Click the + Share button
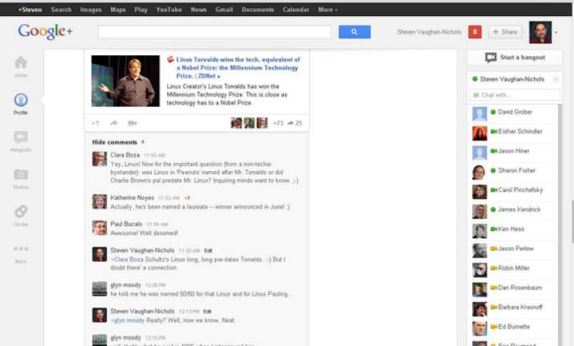Screen dimensions: 574x346 click(505, 32)
